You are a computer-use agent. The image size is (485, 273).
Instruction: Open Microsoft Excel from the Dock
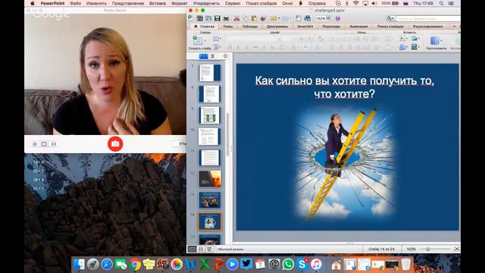click(205, 265)
